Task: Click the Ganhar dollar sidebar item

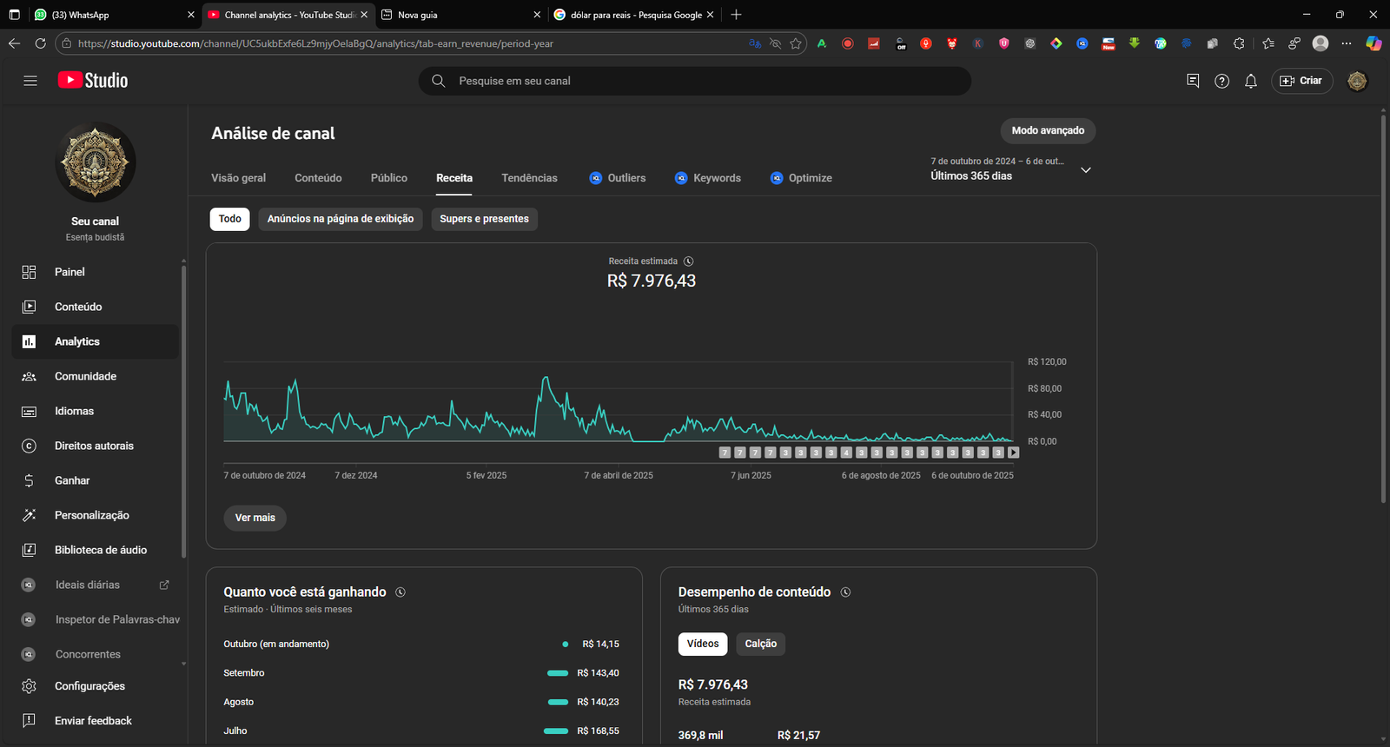Action: point(72,480)
